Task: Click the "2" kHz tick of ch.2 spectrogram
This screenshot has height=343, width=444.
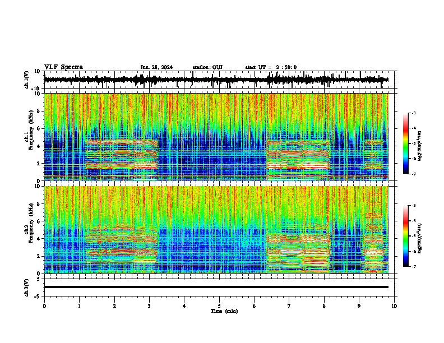Action: click(39, 256)
